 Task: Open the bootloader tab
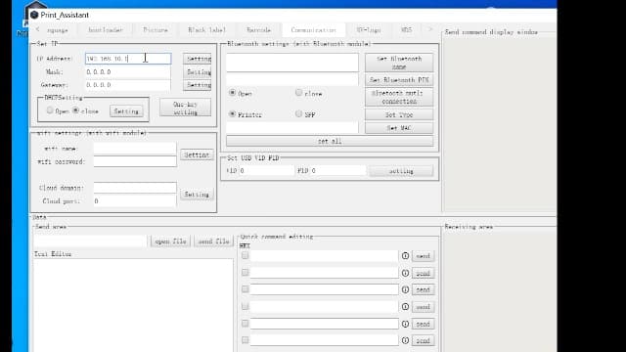(x=106, y=30)
